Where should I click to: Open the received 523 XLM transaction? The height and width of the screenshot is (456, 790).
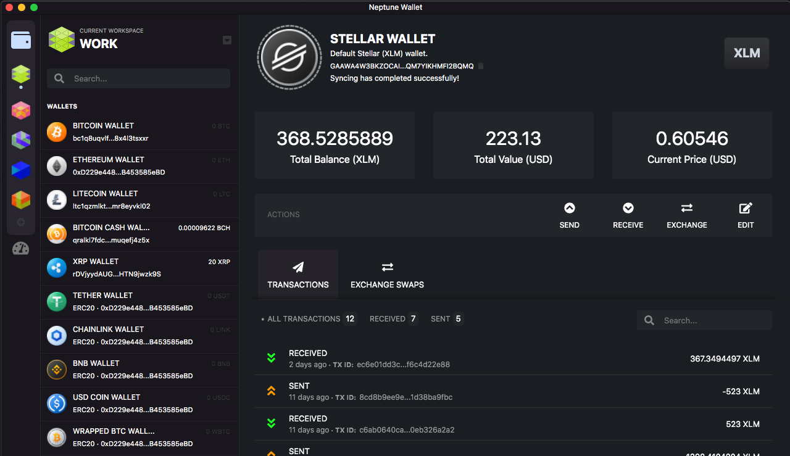tap(513, 424)
